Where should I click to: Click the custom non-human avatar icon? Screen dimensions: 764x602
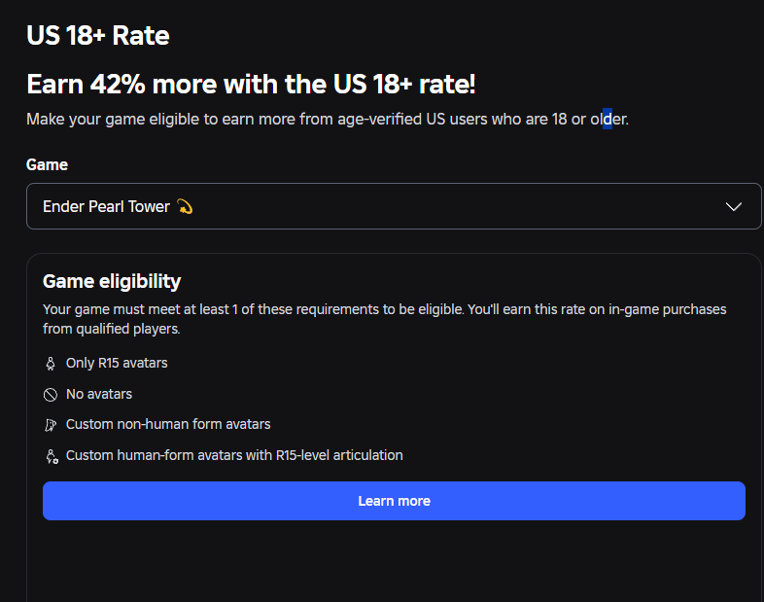pos(51,425)
